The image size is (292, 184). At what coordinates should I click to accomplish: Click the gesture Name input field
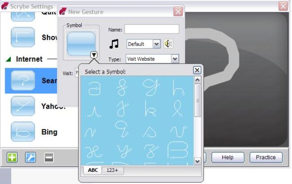pos(152,29)
